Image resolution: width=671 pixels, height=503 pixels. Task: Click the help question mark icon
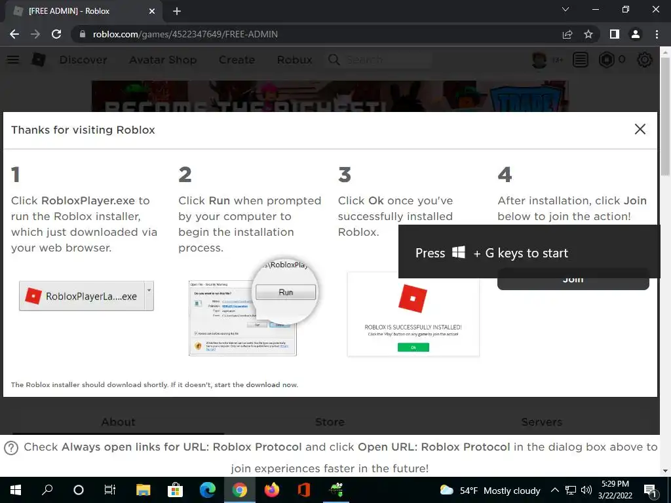click(11, 448)
